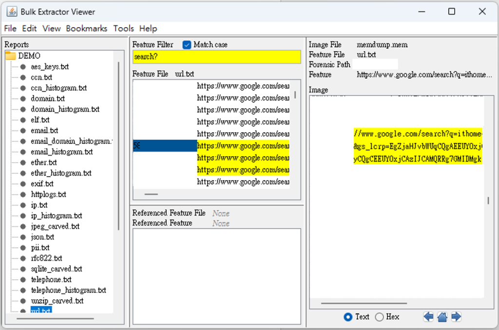Open the Tools menu
The width and height of the screenshot is (499, 330).
coord(123,29)
